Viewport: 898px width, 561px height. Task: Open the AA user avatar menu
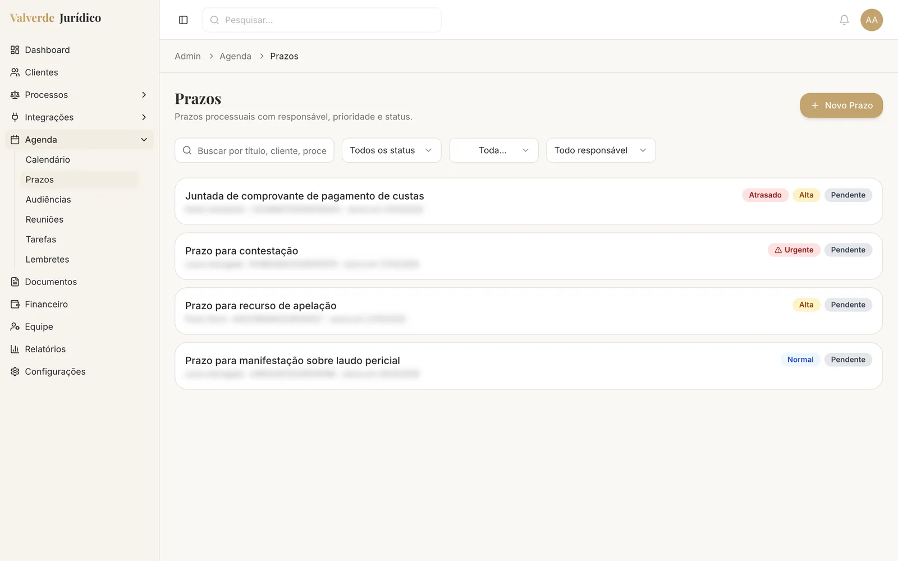pyautogui.click(x=872, y=20)
